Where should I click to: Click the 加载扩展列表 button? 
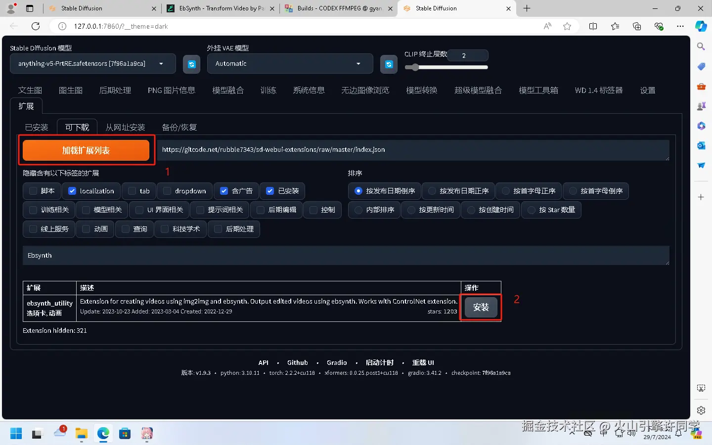pyautogui.click(x=86, y=150)
